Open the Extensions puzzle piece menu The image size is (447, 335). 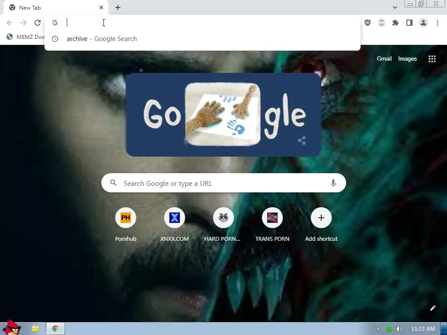(395, 23)
